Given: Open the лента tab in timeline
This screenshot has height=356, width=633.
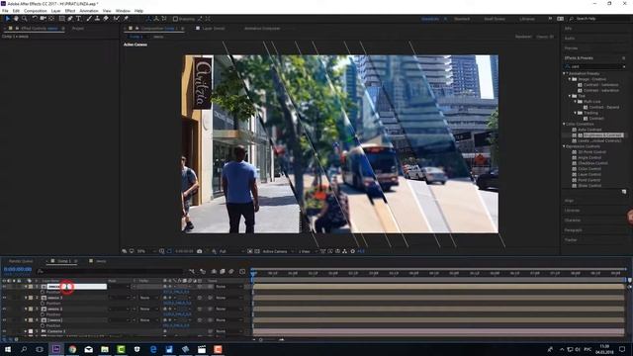Looking at the screenshot, I should coord(100,261).
